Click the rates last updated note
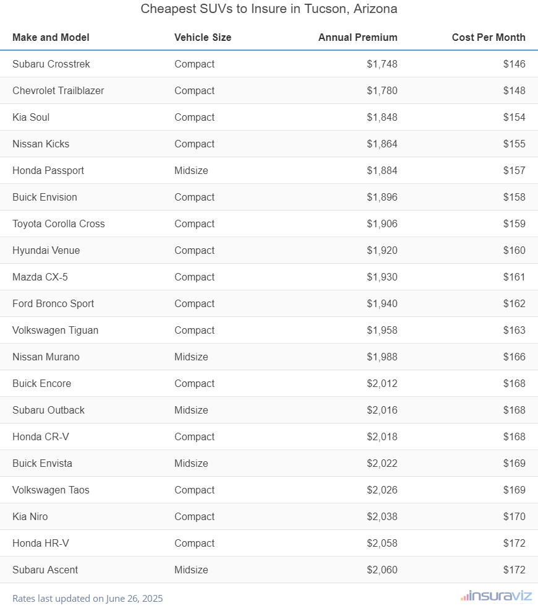This screenshot has height=608, width=538. pos(87,599)
